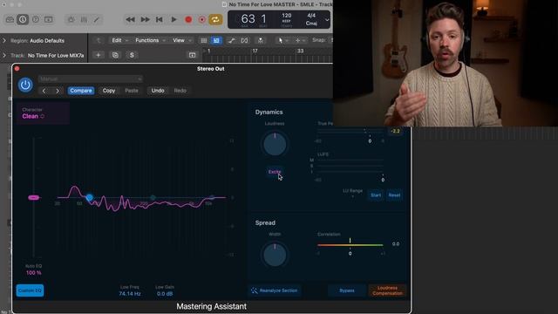The image size is (558, 314).
Task: Select the previous preset arrow
Action: click(x=44, y=91)
